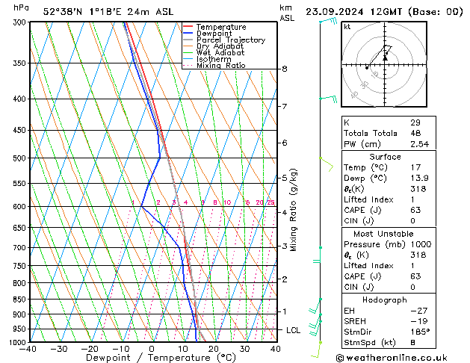Click the 850 hPa pressure label
This screenshot has height=363, width=470.
point(21,300)
